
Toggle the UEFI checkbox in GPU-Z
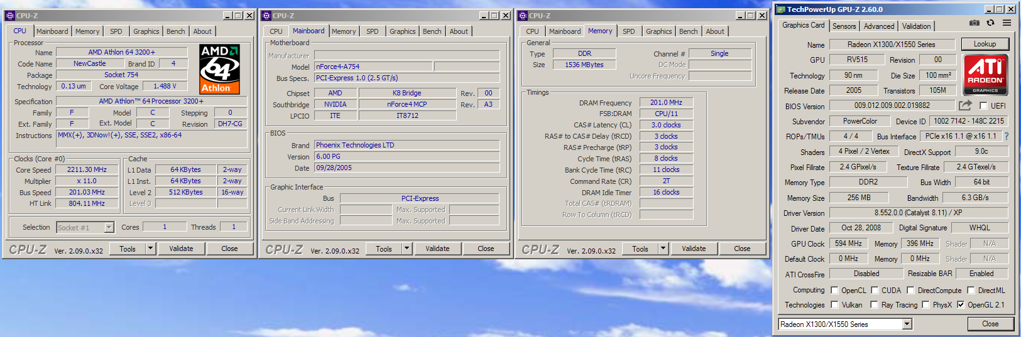[x=983, y=106]
